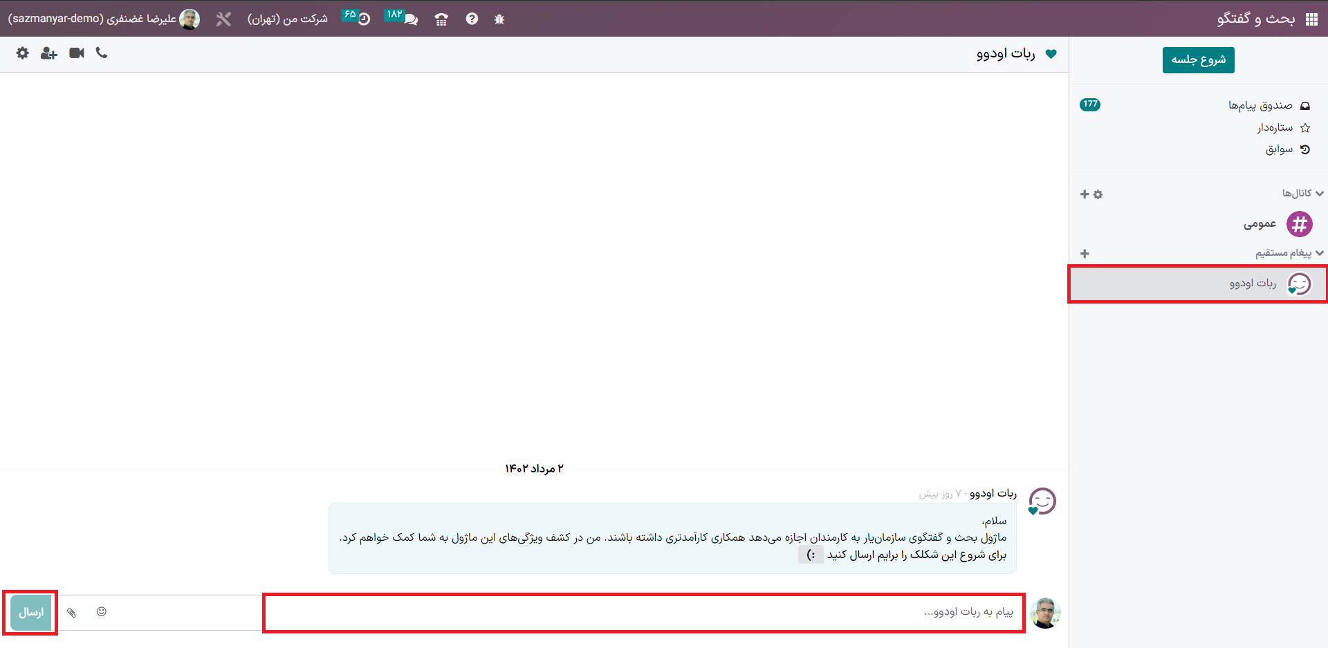Click the ربات اودوو message author name
Screen dimensions: 1328x648
[993, 493]
